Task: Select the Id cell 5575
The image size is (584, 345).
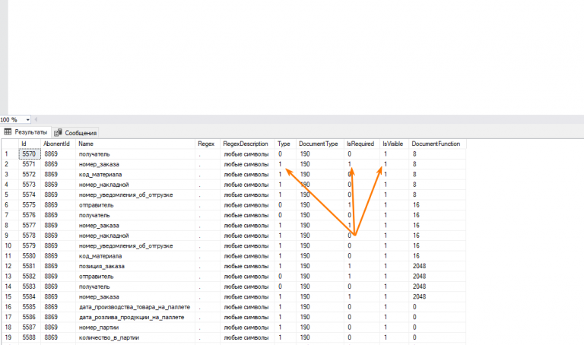Action: (30, 205)
